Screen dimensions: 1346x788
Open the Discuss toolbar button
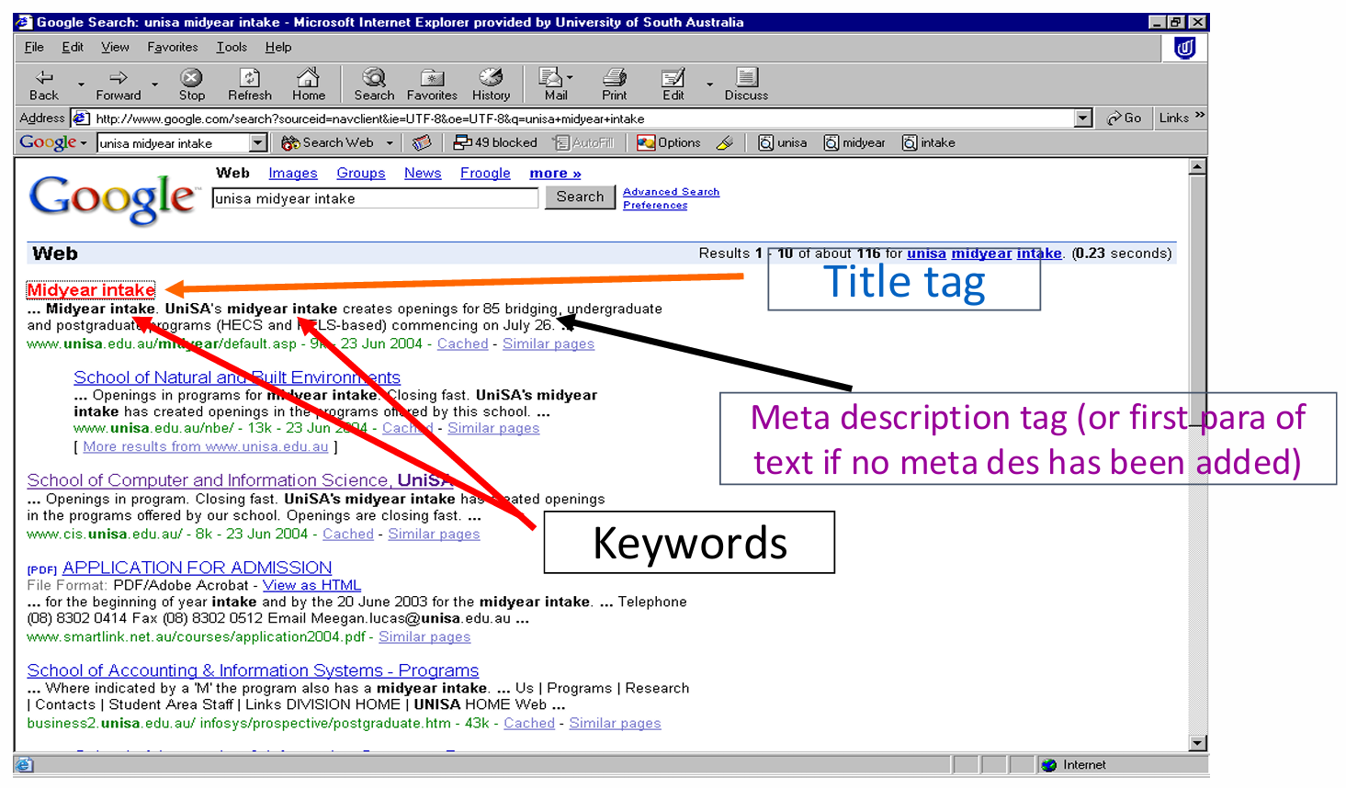tap(746, 84)
